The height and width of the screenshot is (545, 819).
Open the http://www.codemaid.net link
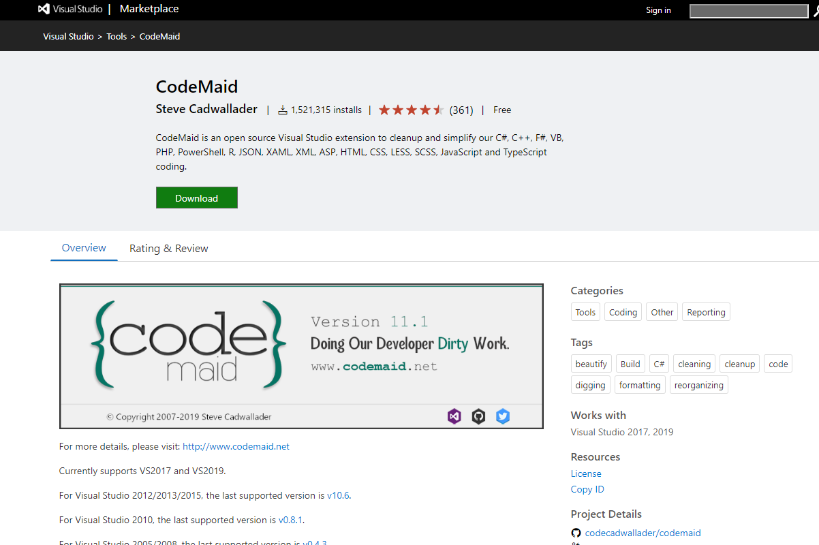(x=236, y=446)
